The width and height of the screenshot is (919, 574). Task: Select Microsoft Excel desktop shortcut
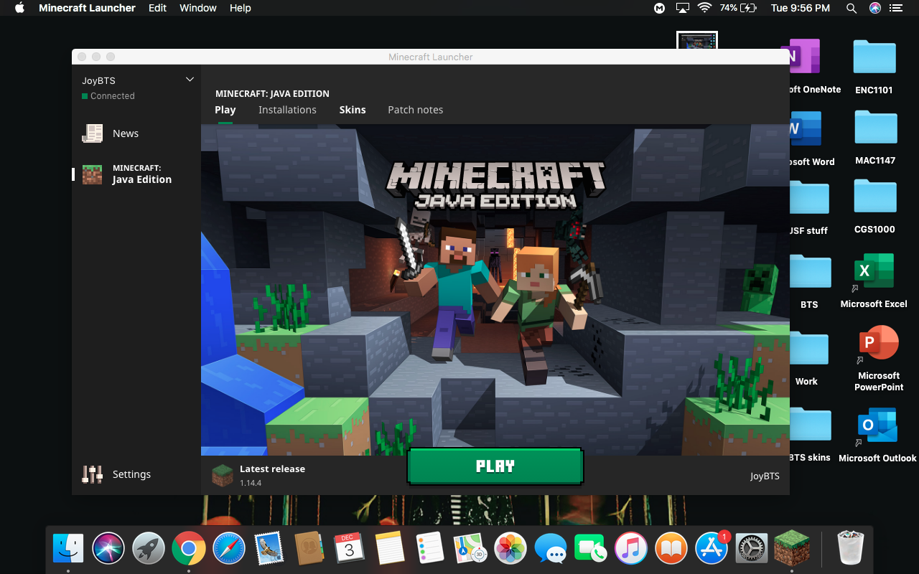pos(874,271)
